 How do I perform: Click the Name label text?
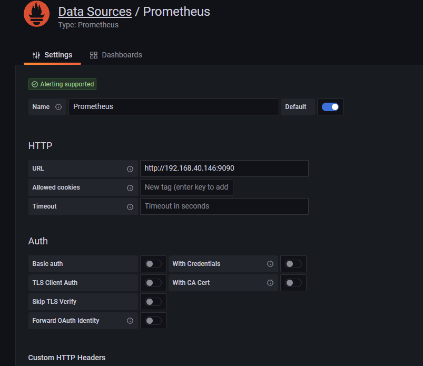pyautogui.click(x=41, y=107)
